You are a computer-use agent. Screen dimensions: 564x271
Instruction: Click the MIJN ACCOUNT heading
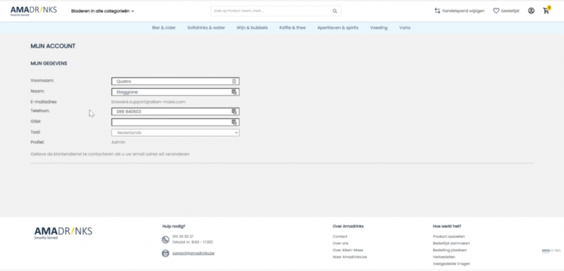tap(53, 46)
